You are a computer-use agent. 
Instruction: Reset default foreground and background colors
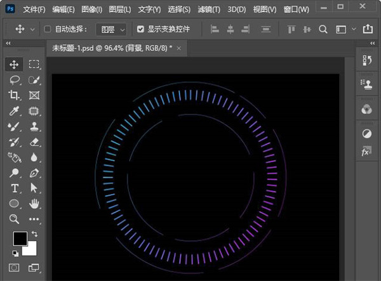(x=15, y=253)
